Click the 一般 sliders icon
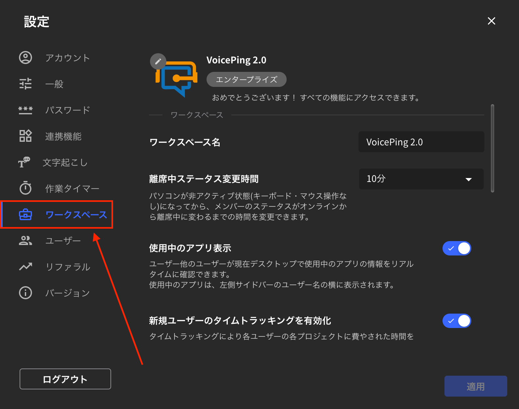519x409 pixels. point(25,84)
